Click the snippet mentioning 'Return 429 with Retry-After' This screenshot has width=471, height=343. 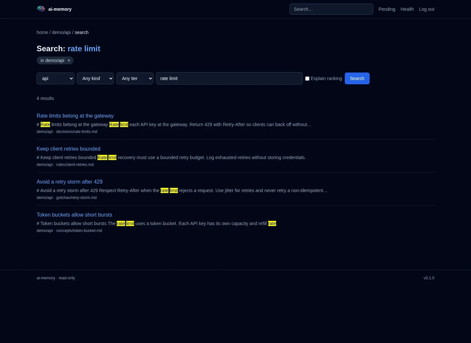coord(174,124)
